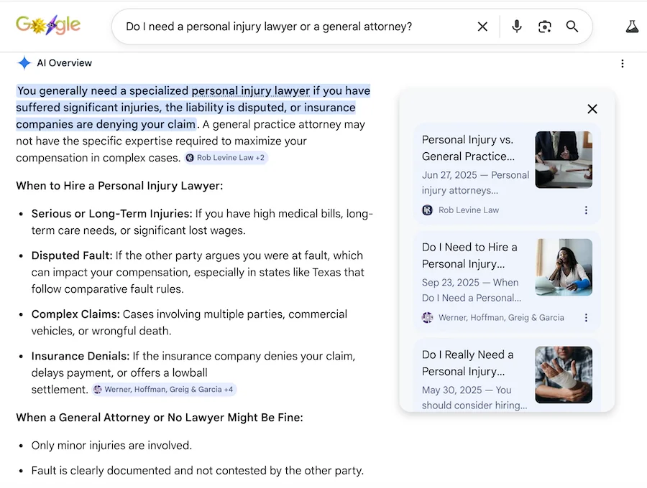Open options menu on Personal Injury vs General card

tap(586, 210)
